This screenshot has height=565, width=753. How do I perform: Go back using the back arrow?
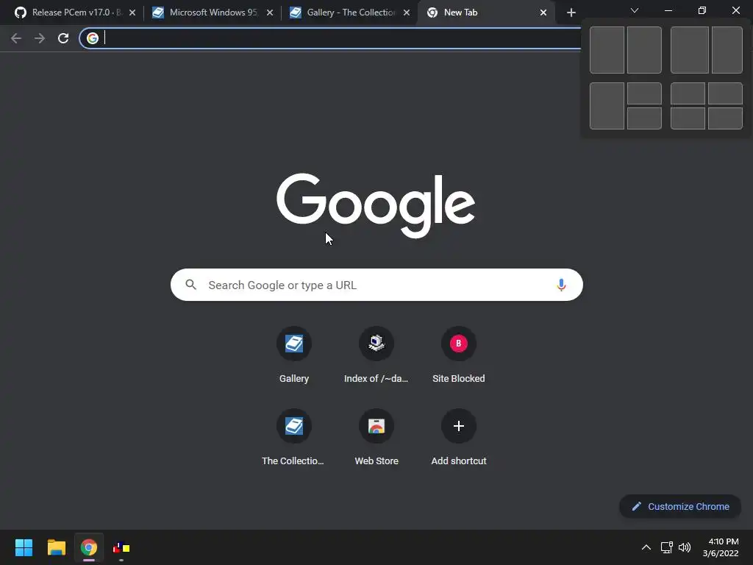(x=16, y=38)
